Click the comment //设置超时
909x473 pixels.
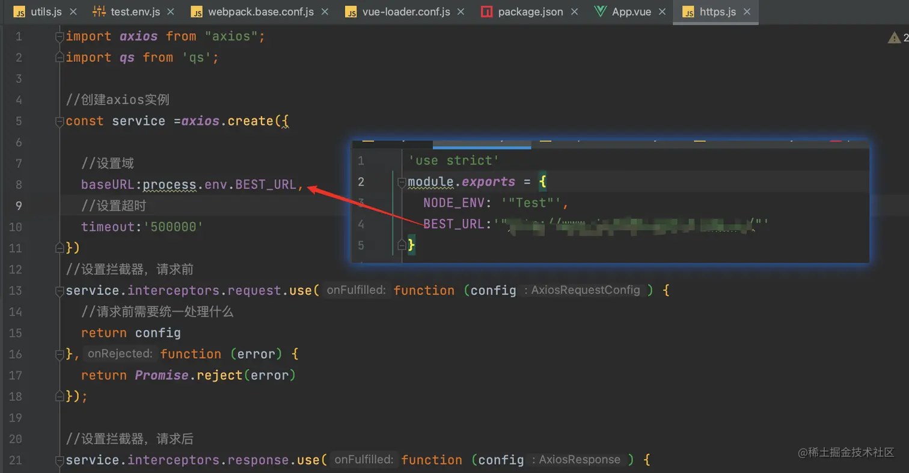[114, 206]
